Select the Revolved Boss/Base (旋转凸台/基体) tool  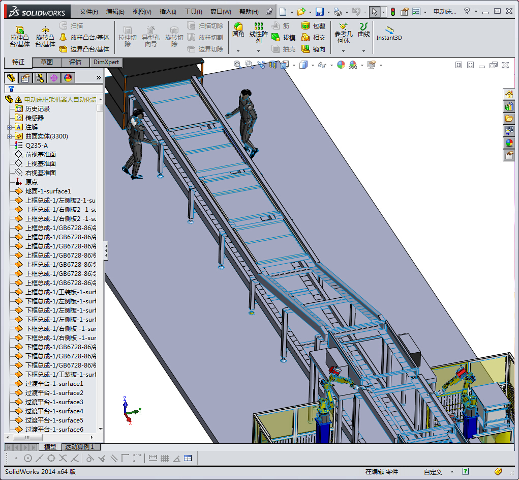click(x=45, y=37)
